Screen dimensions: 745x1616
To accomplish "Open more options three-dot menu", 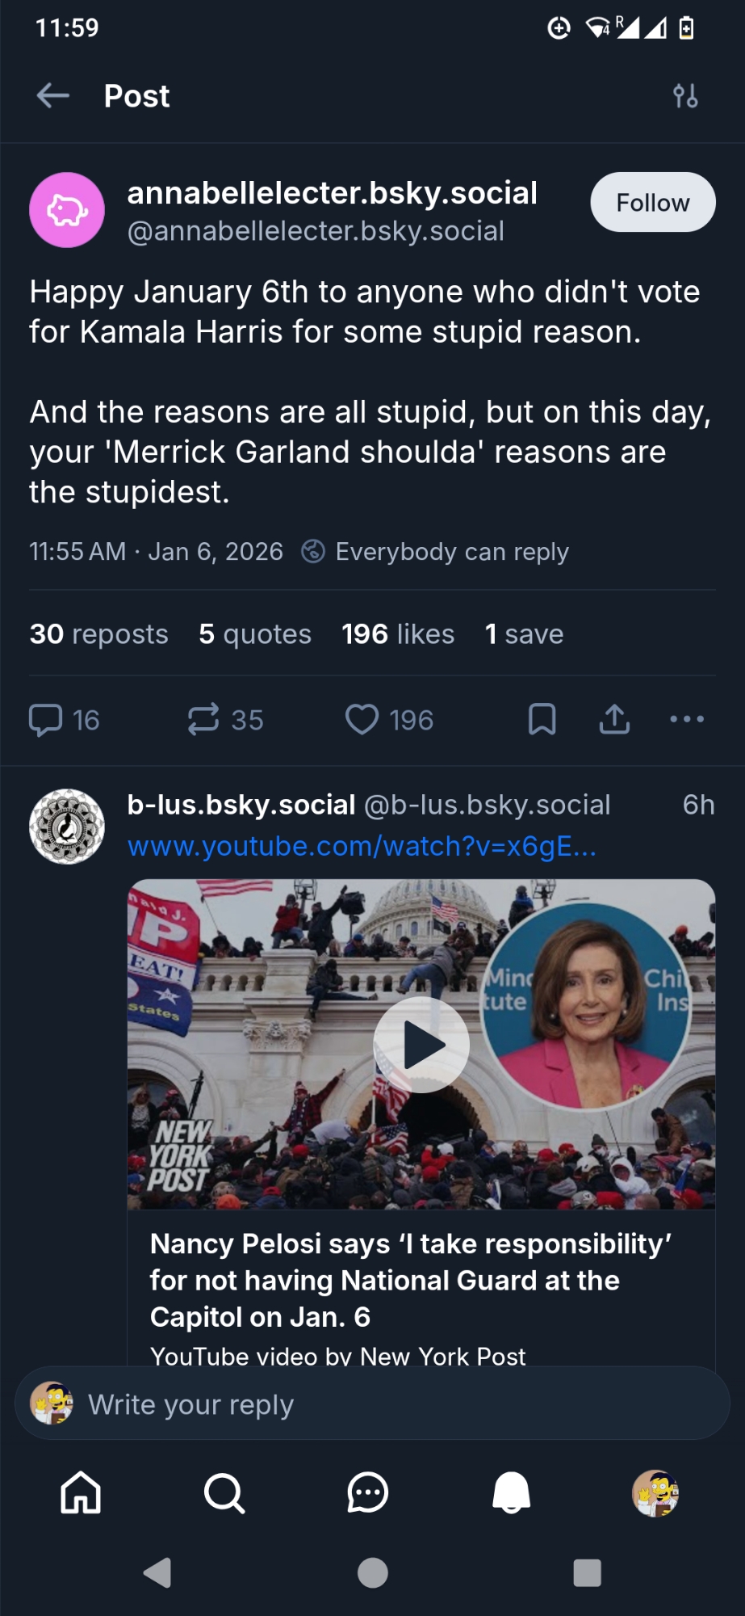I will (687, 719).
